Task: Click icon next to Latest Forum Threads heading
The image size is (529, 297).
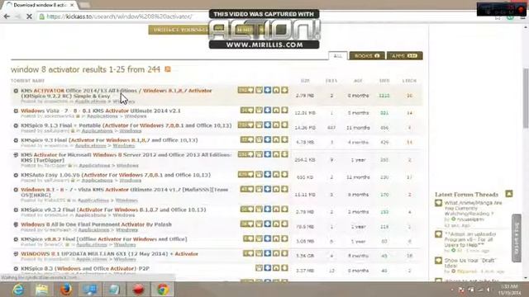Action: [x=509, y=194]
